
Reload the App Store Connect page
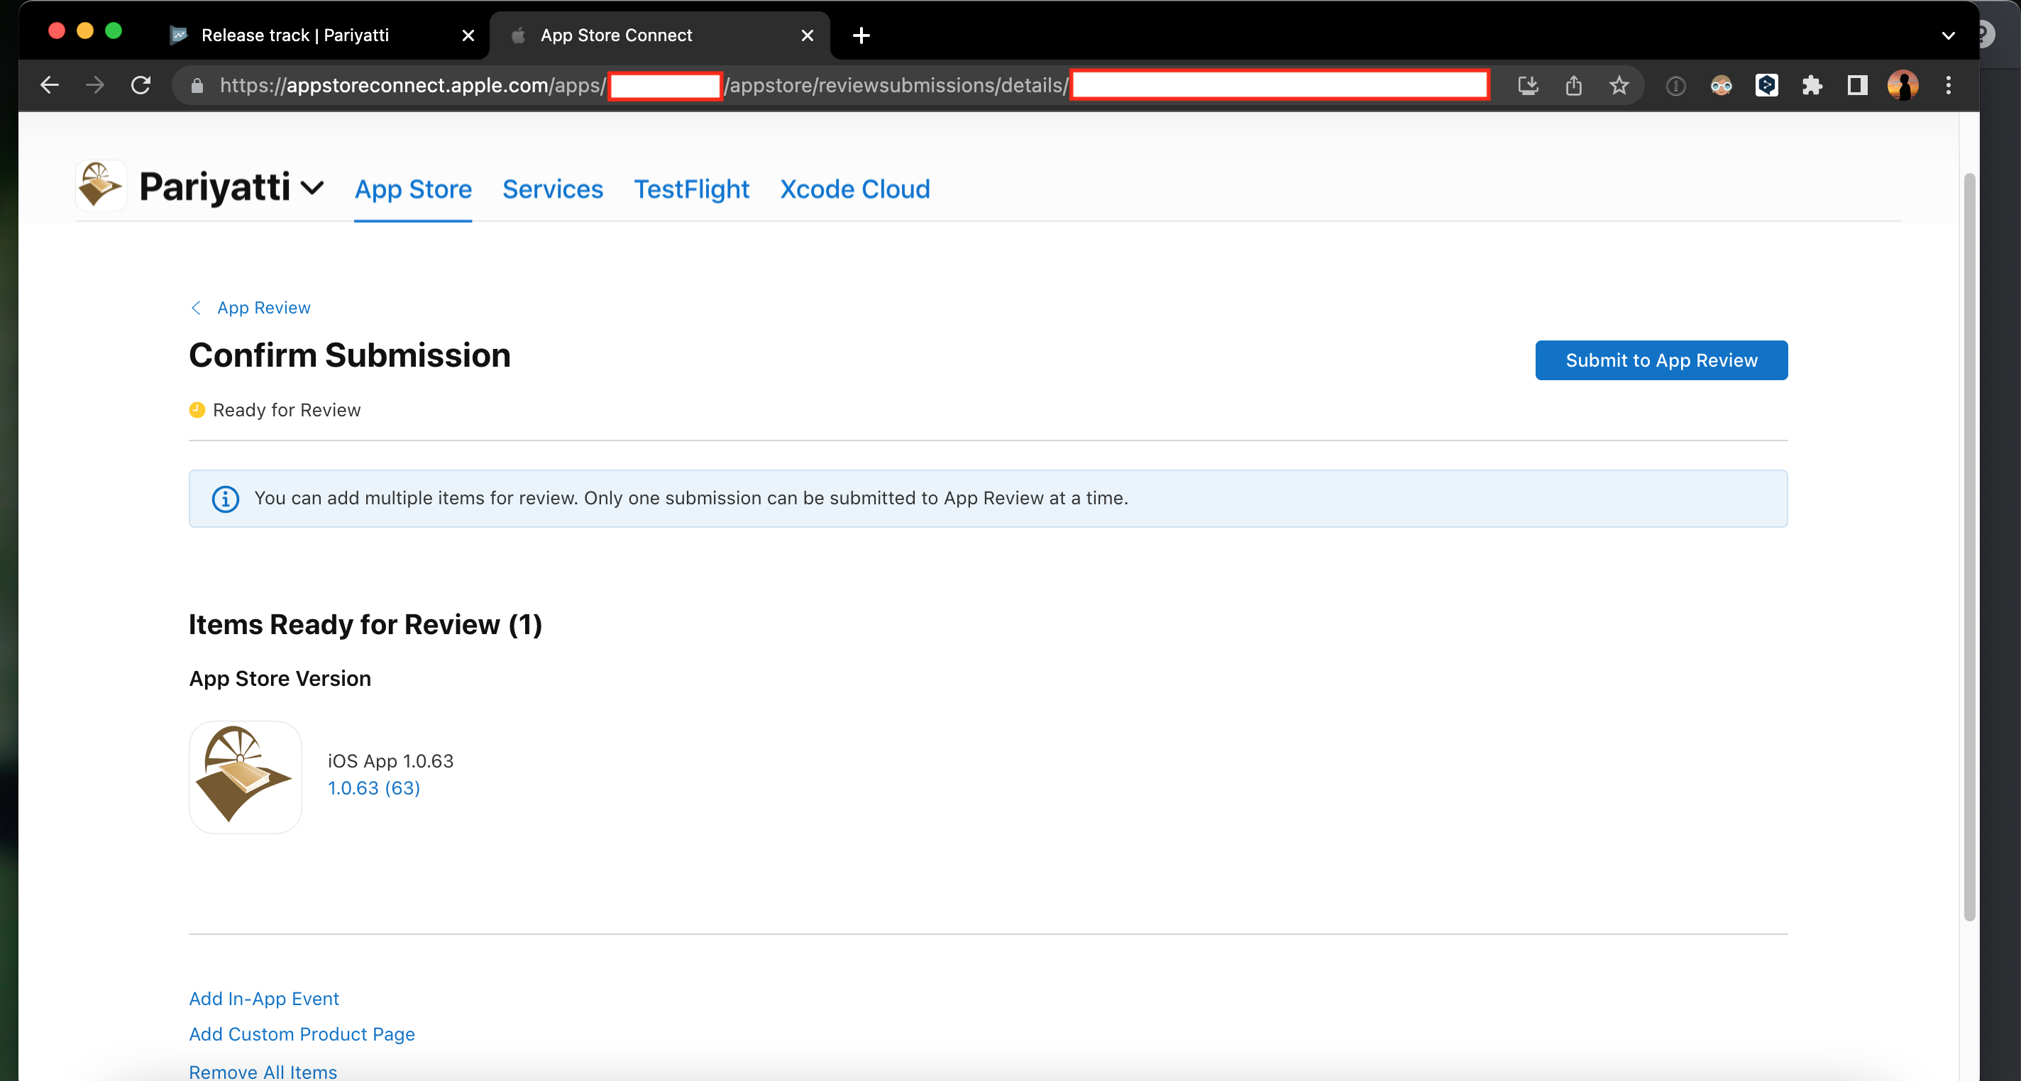141,84
